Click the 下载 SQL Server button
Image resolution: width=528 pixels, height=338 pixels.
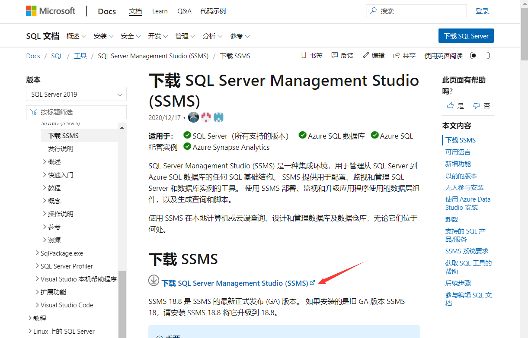click(x=466, y=35)
